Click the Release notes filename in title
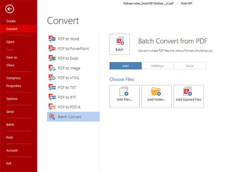The height and width of the screenshot is (172, 235). coord(148,3)
